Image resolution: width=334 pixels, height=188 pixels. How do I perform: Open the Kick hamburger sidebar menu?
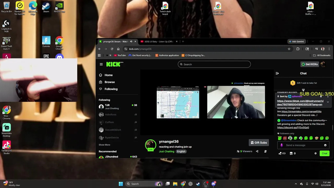coord(101,64)
